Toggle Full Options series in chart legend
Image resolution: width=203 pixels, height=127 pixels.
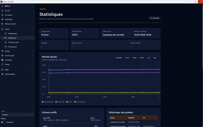[x=80, y=102]
